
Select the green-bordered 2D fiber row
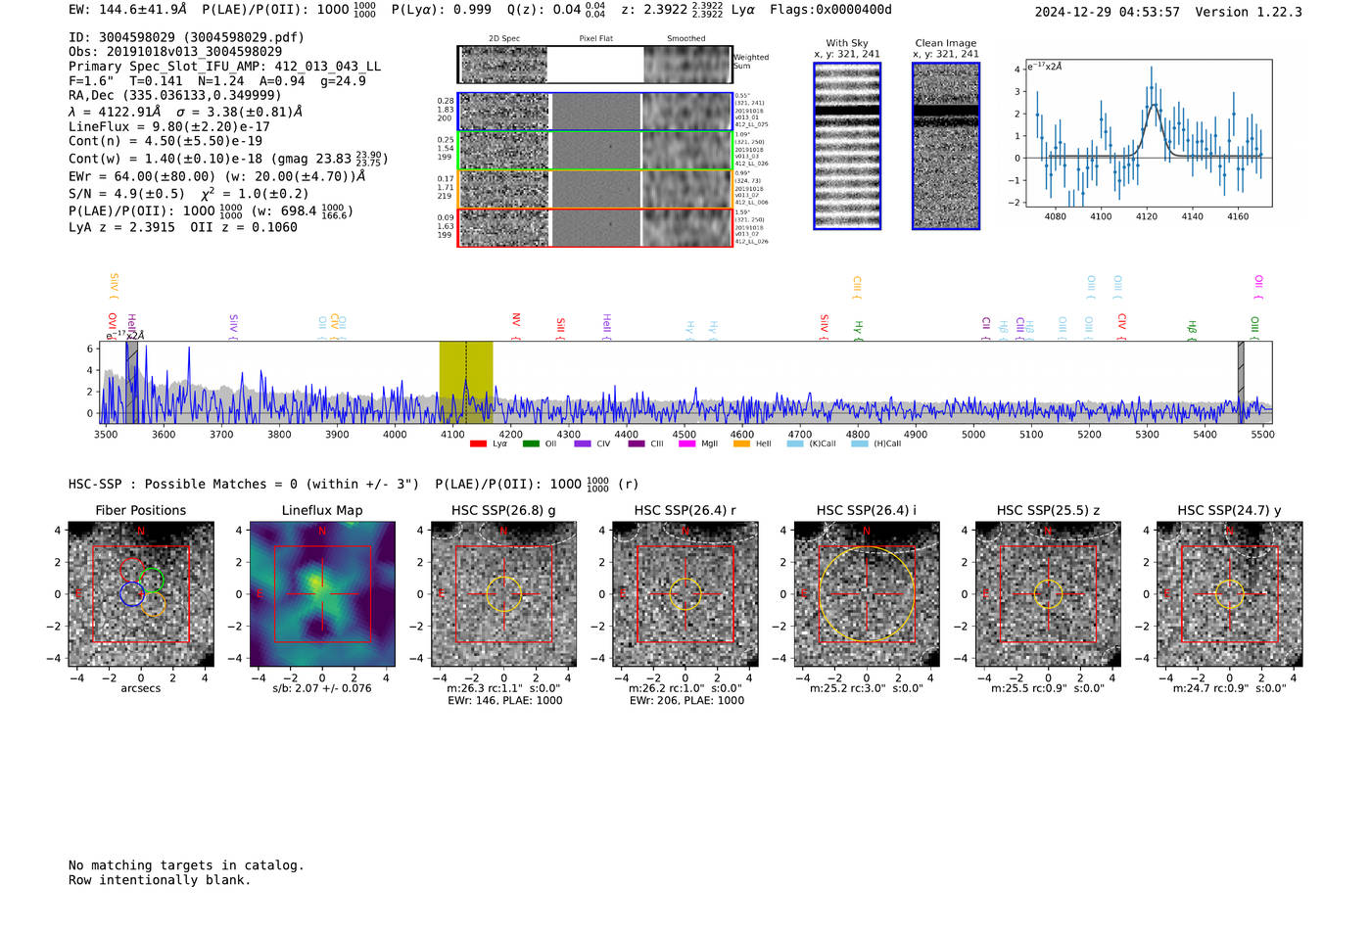(x=594, y=151)
